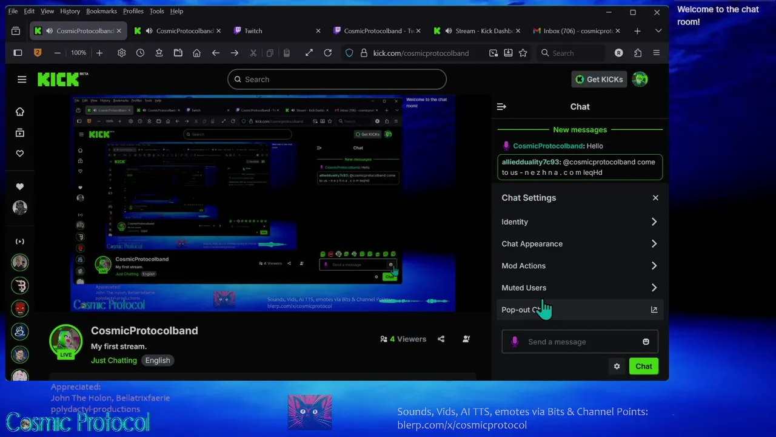Viewport: 776px width, 437px height.
Task: Open the browser application menu
Action: point(657,53)
